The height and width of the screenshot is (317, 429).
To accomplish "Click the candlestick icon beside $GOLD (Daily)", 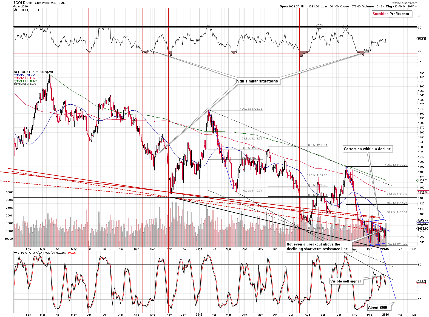I will pyautogui.click(x=15, y=72).
